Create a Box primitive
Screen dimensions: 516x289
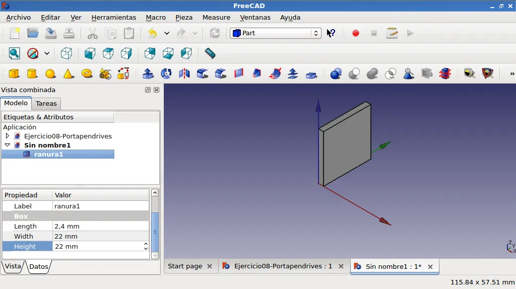tap(14, 74)
